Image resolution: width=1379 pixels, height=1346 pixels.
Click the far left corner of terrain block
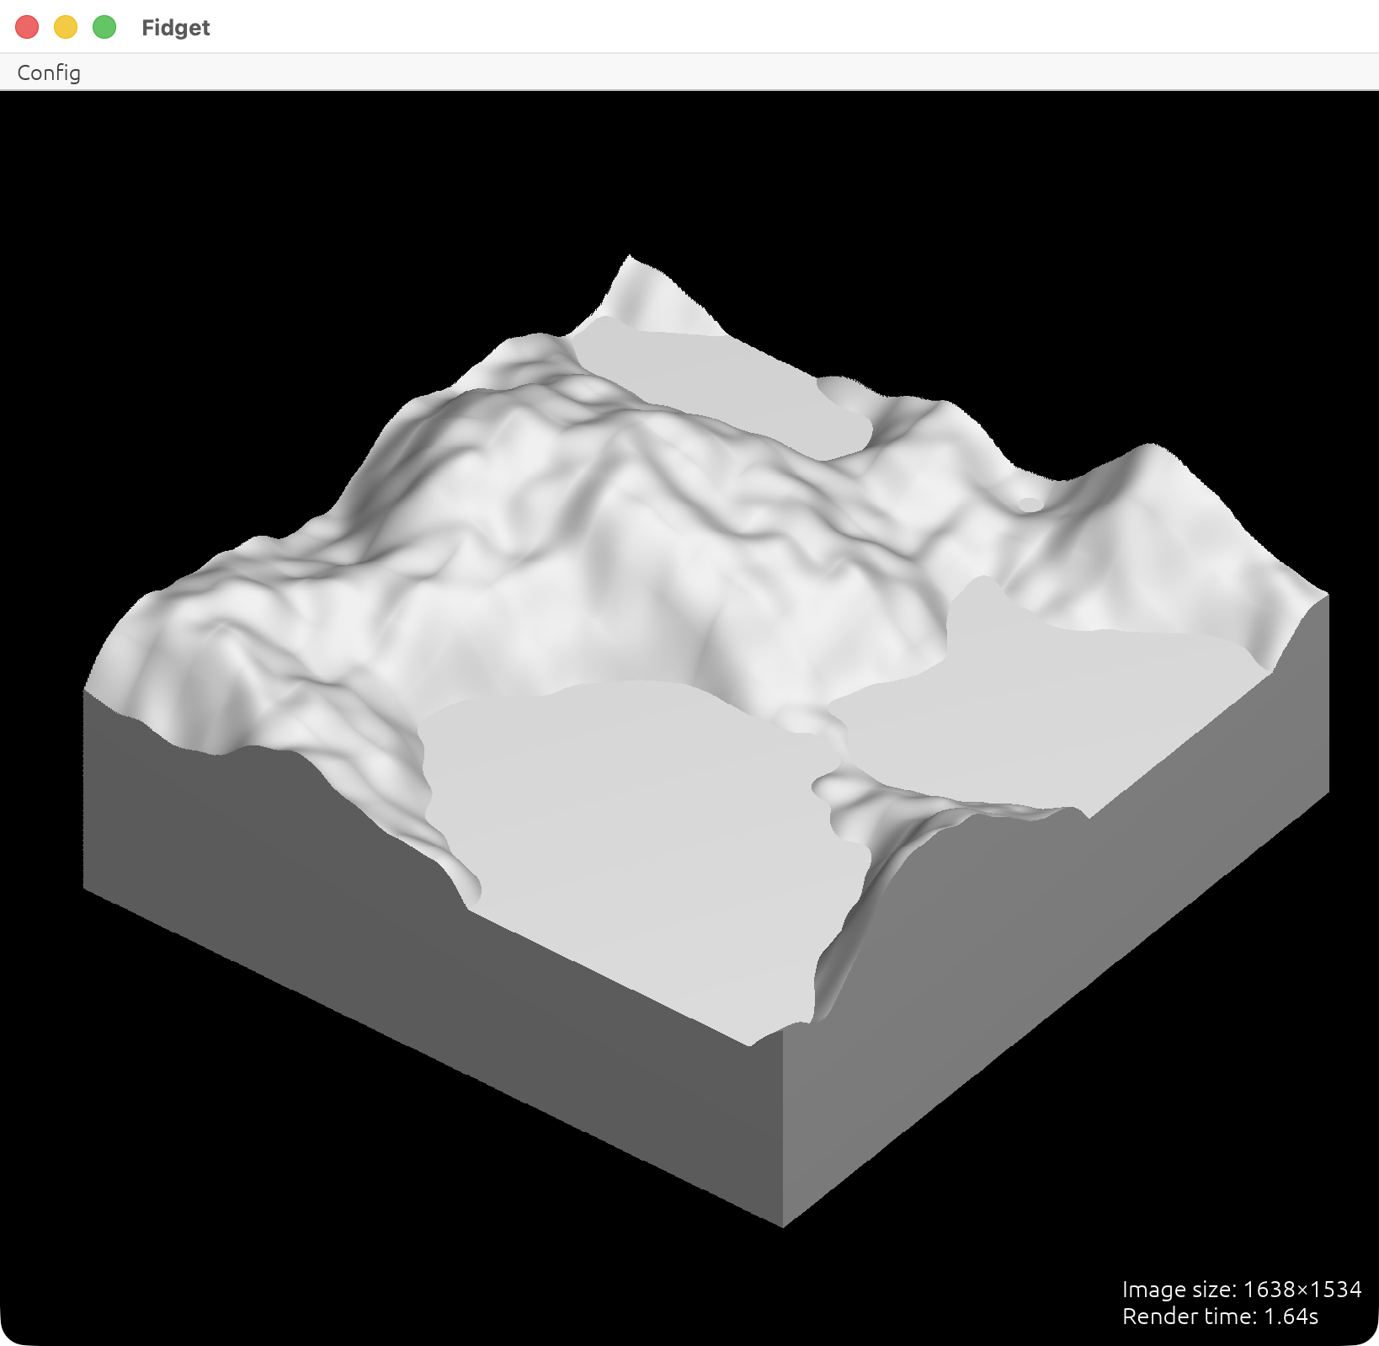(x=84, y=692)
